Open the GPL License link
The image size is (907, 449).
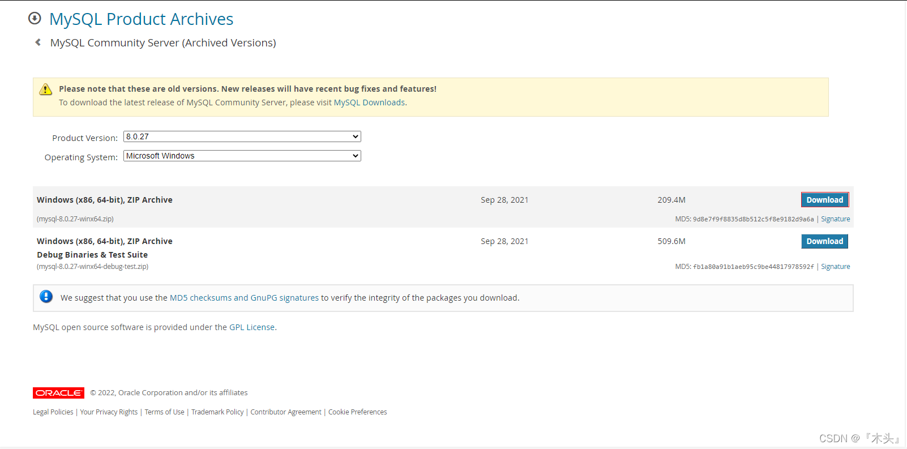tap(252, 327)
